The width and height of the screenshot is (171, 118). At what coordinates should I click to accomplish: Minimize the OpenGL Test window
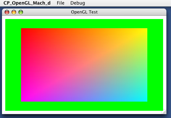(14, 12)
